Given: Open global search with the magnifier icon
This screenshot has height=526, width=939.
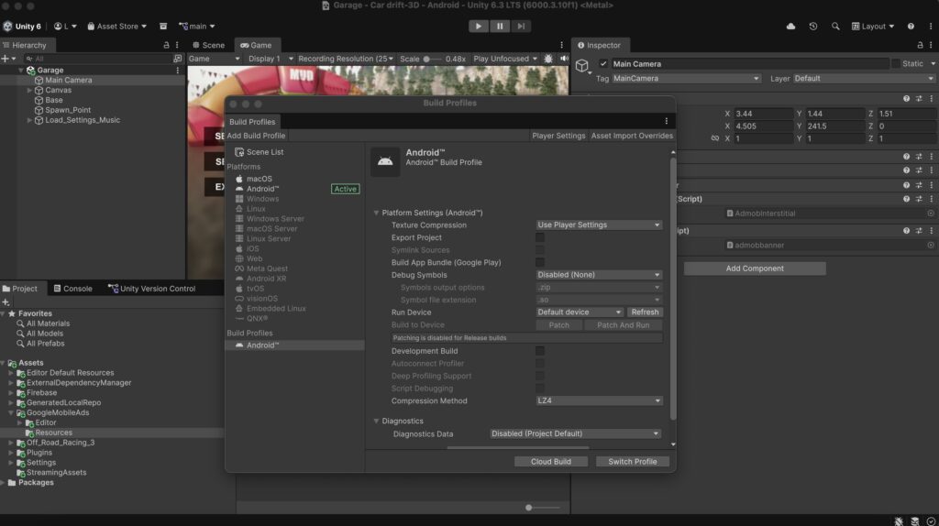Looking at the screenshot, I should (x=834, y=27).
